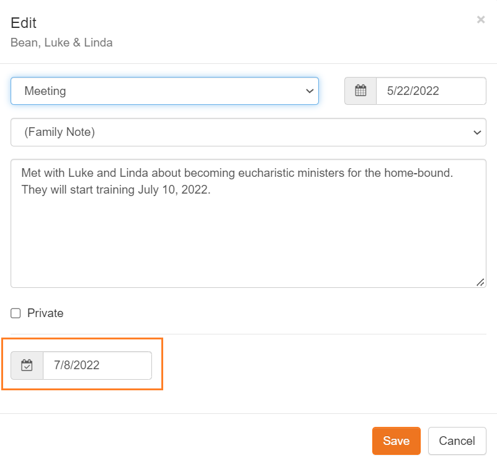Cancel editing the note
This screenshot has width=497, height=466.
[x=457, y=441]
